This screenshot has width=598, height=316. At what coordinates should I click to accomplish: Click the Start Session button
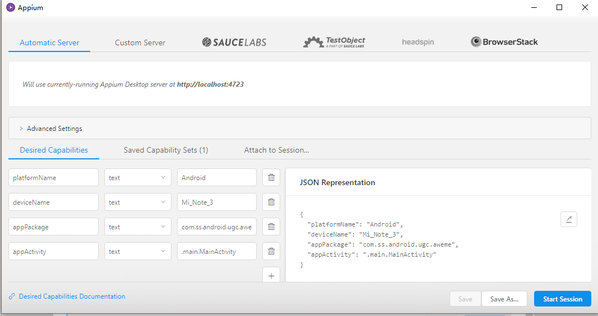click(562, 299)
